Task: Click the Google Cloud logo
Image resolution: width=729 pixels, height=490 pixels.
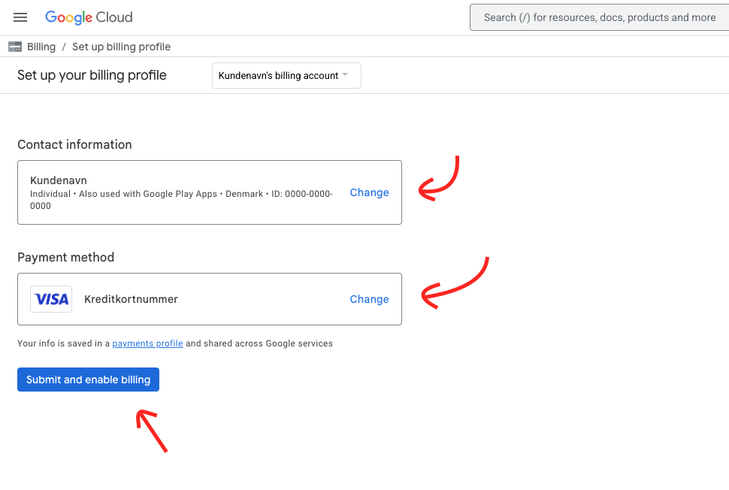Action: pyautogui.click(x=89, y=17)
